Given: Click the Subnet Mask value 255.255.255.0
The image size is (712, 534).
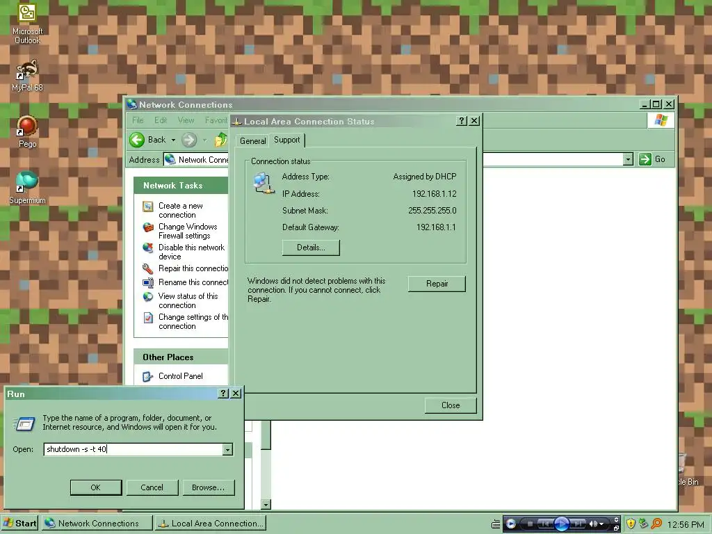Looking at the screenshot, I should pyautogui.click(x=432, y=211).
